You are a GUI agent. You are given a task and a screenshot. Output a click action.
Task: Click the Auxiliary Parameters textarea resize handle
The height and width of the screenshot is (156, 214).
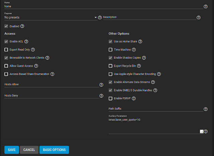pos(202,132)
